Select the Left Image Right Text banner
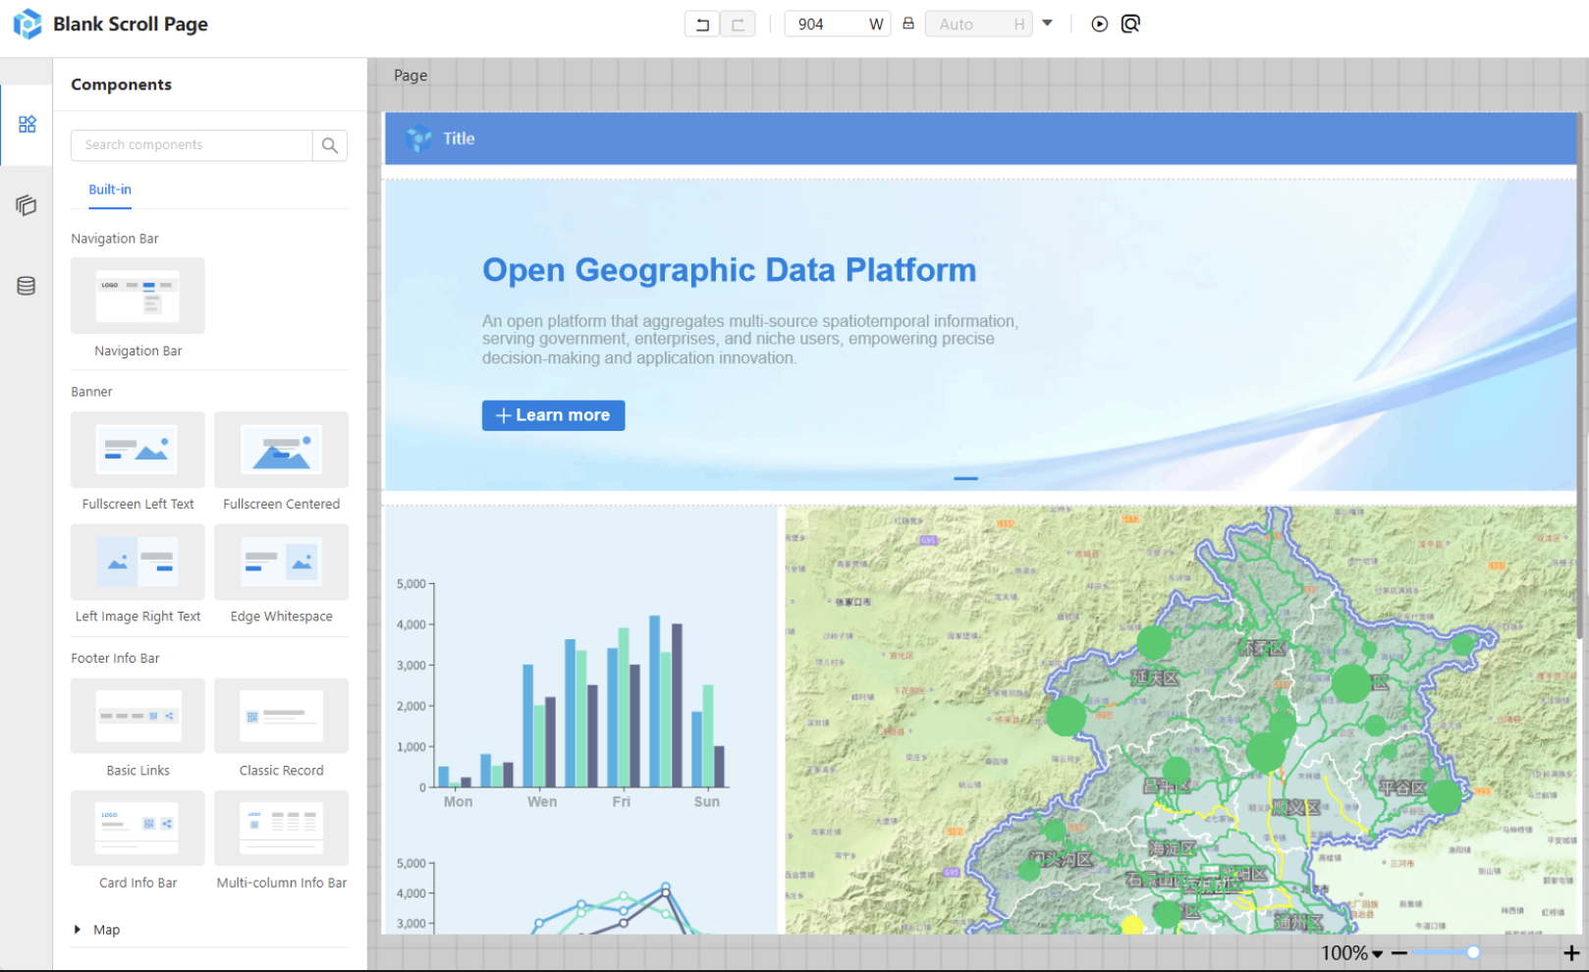The width and height of the screenshot is (1589, 972). (137, 562)
